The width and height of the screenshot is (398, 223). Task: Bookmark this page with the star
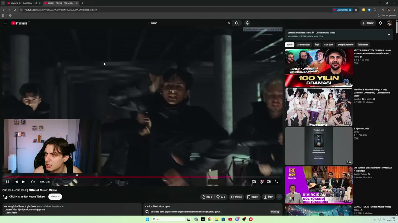pos(356,10)
